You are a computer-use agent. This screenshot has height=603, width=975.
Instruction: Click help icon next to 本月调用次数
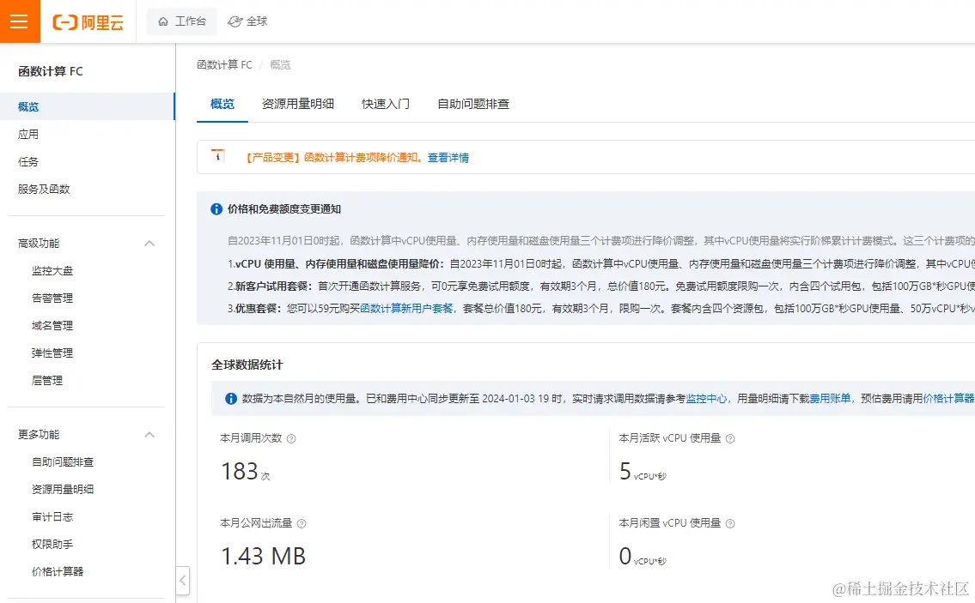click(291, 438)
